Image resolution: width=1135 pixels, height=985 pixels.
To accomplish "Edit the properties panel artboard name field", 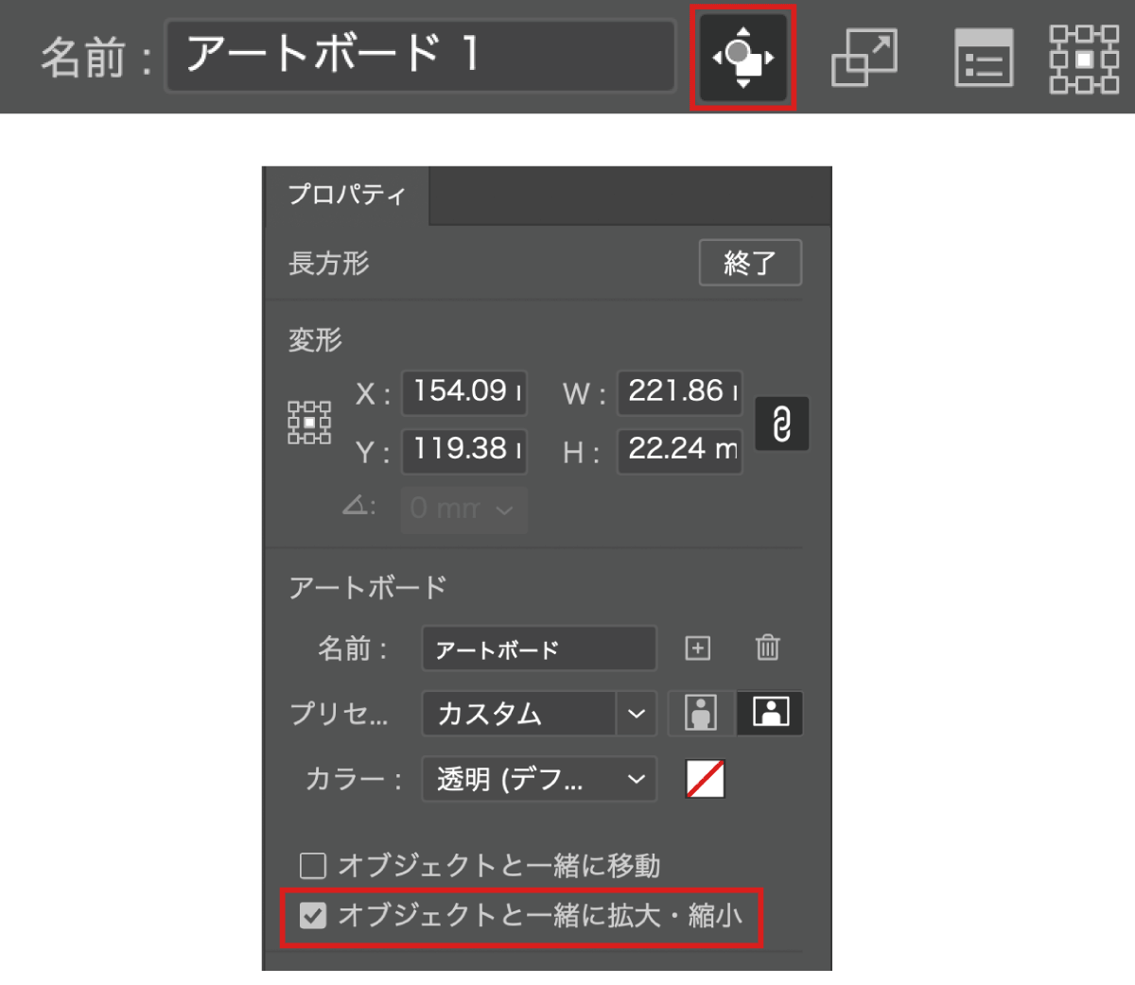I will point(539,649).
